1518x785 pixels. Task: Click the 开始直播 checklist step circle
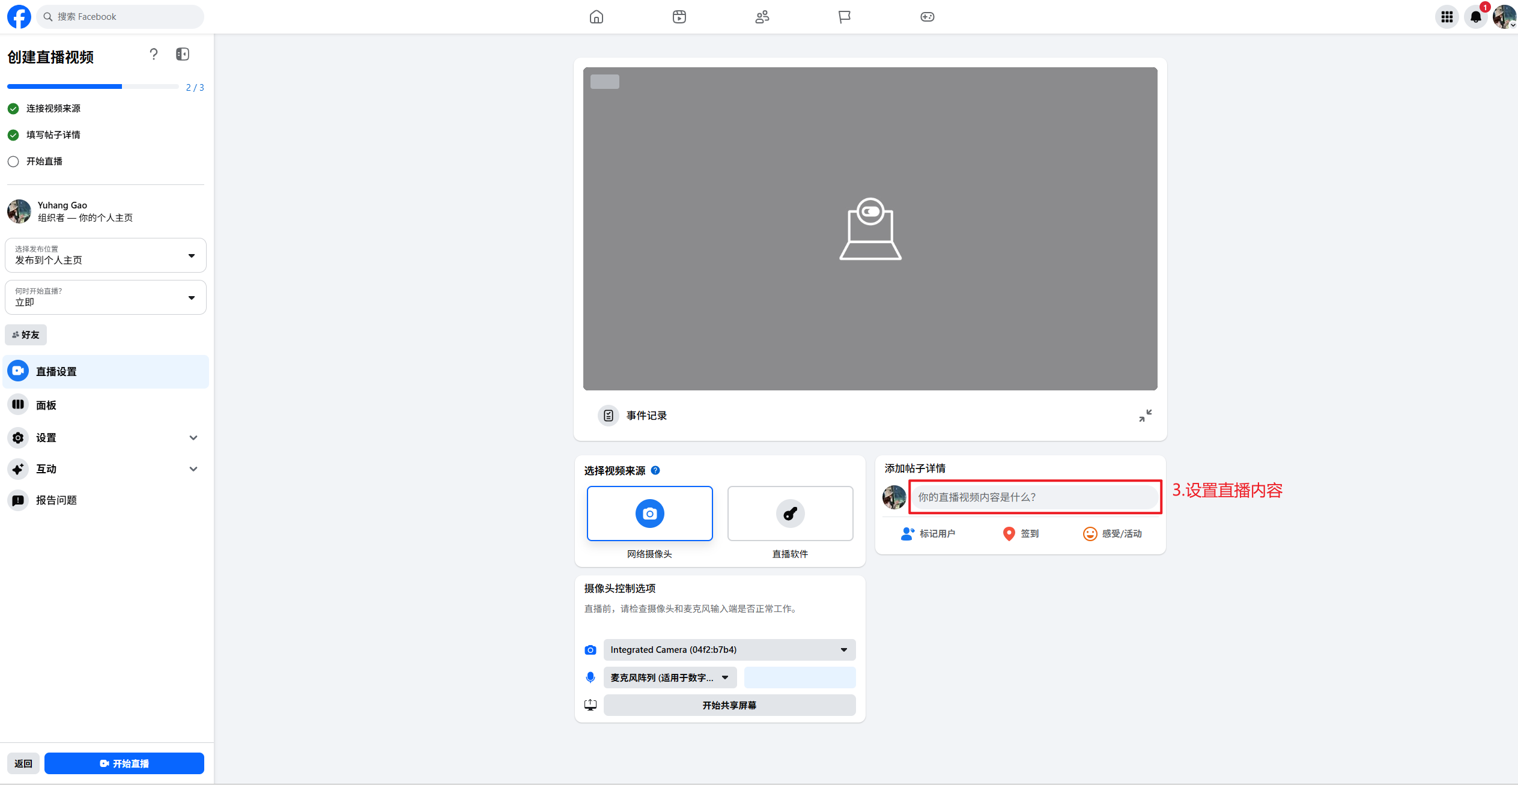(13, 162)
